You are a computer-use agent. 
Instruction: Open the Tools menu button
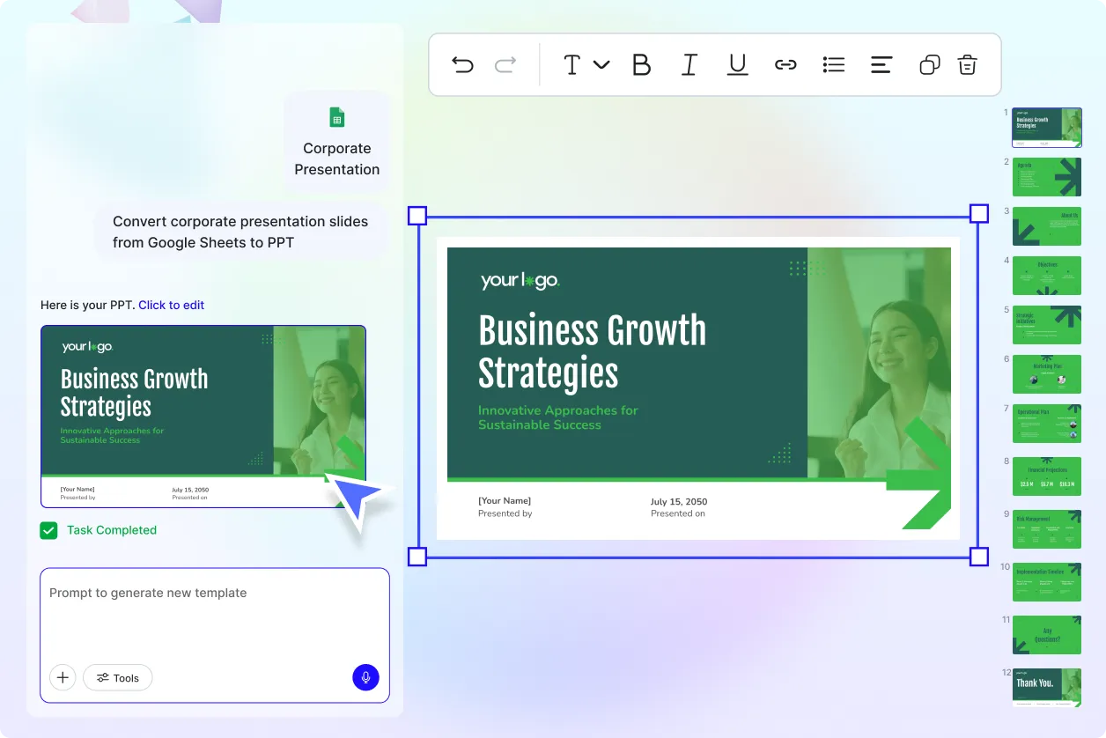tap(118, 677)
